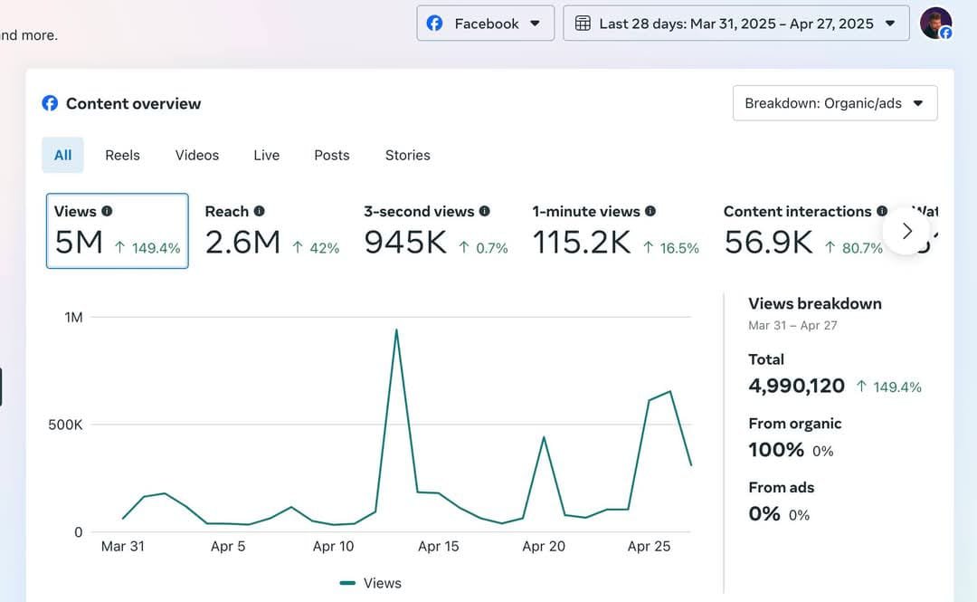Viewport: 977px width, 602px height.
Task: Switch to the Videos tab
Action: [197, 155]
